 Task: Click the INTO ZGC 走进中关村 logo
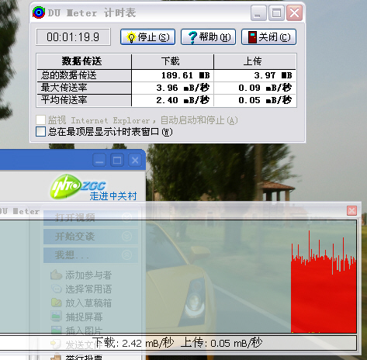[94, 187]
